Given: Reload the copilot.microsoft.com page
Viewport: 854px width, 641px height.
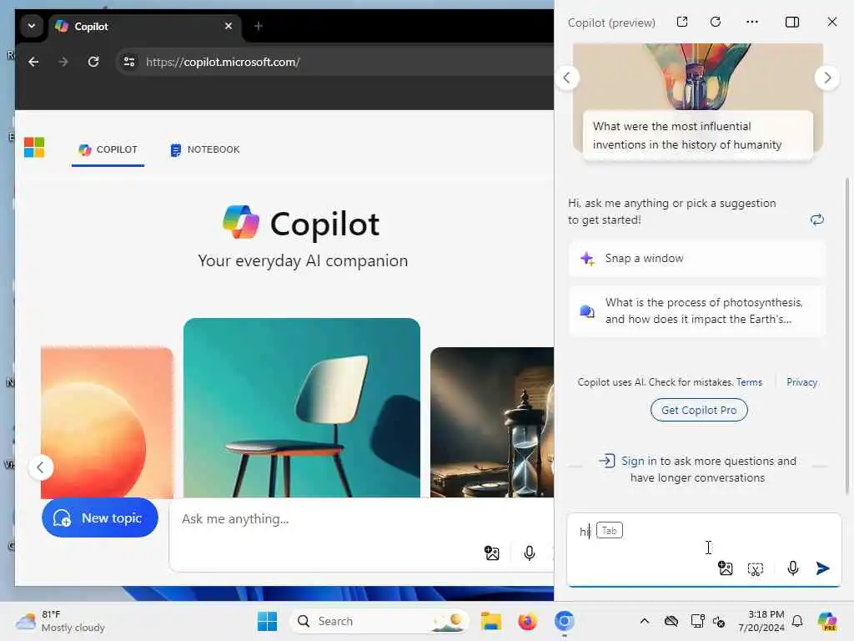Looking at the screenshot, I should click(x=93, y=62).
